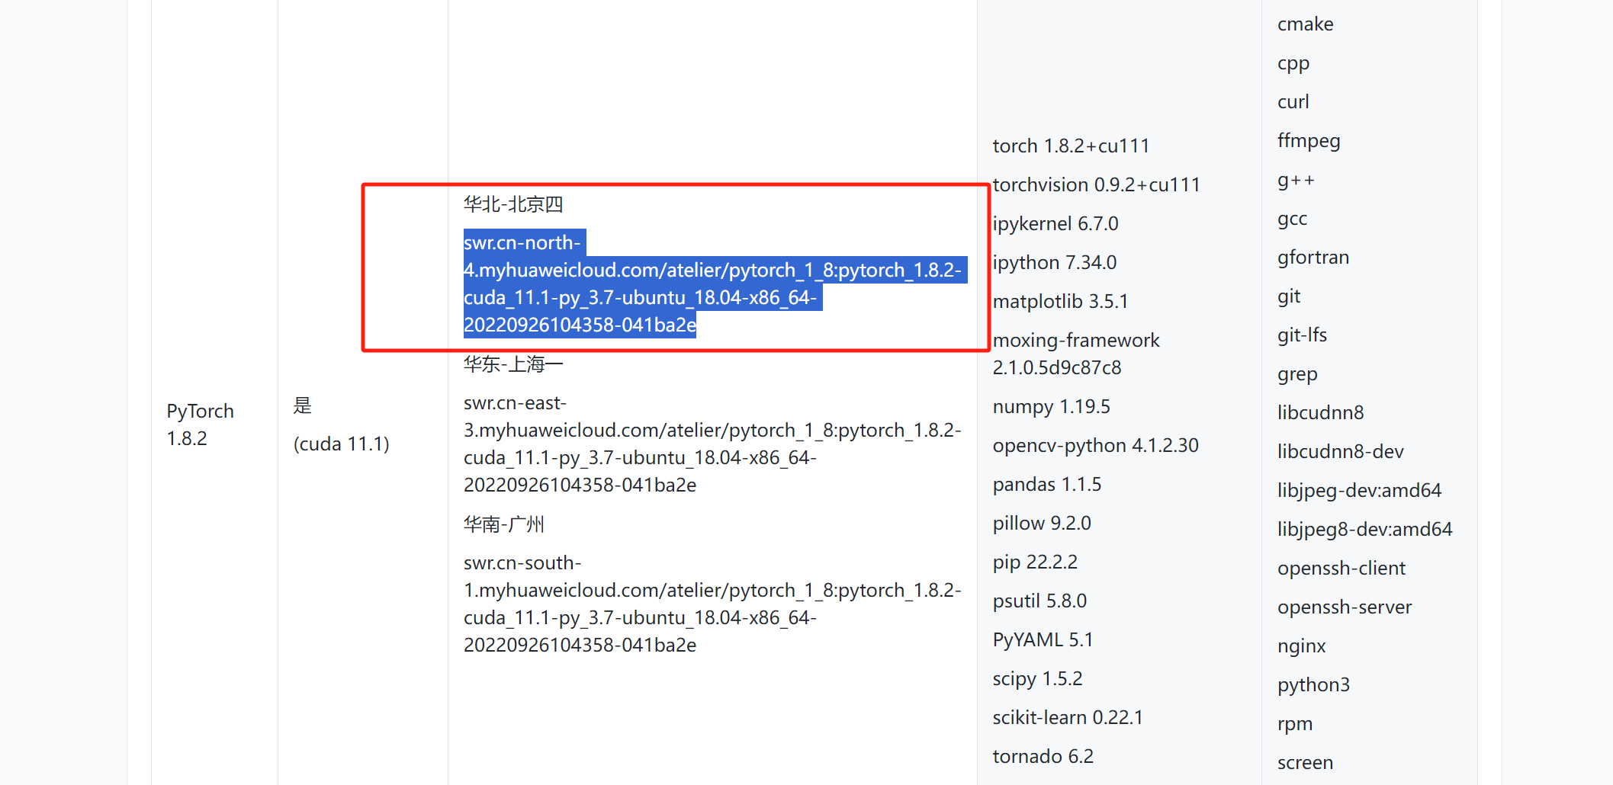The image size is (1613, 785).
Task: Click 'pandas 1.1.5' package entry
Action: tap(1047, 484)
